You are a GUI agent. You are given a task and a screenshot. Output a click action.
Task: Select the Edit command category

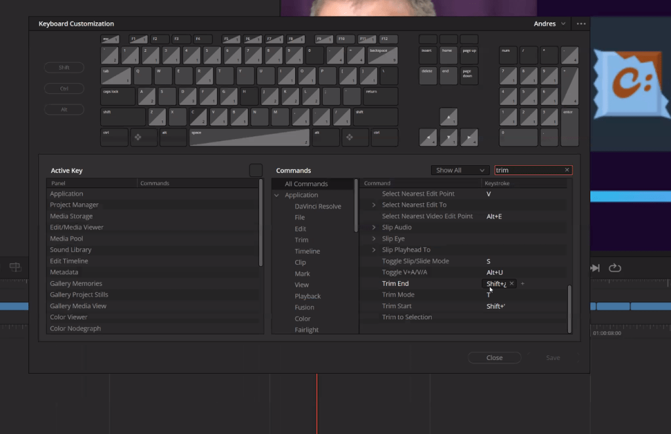coord(300,229)
